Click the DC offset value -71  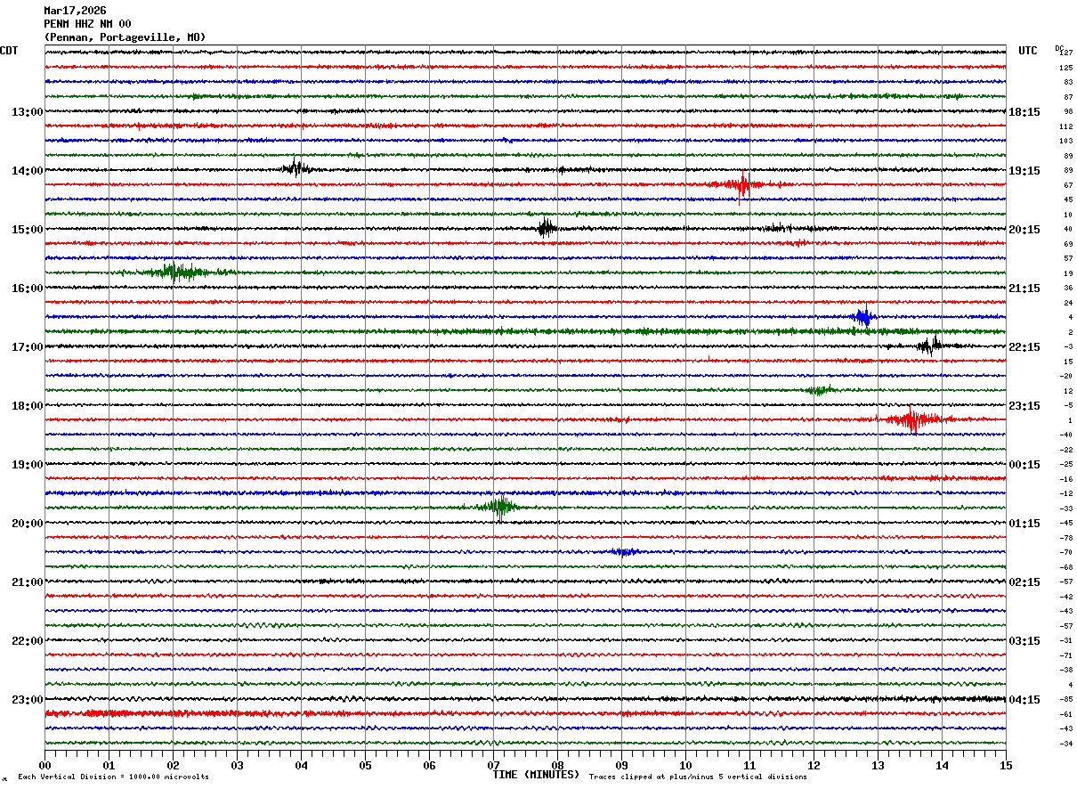[1065, 655]
